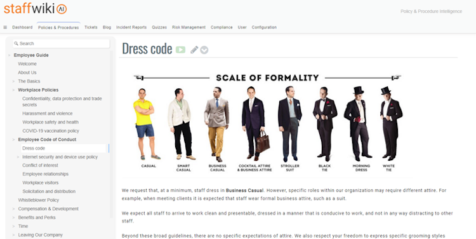476x239 pixels.
Task: Collapse the Employee Code of Conduct section
Action: [x=13, y=140]
